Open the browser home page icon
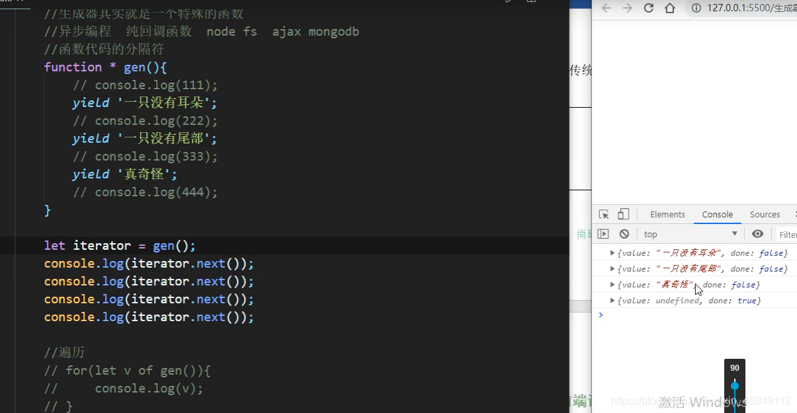The height and width of the screenshot is (413, 797). (x=670, y=8)
